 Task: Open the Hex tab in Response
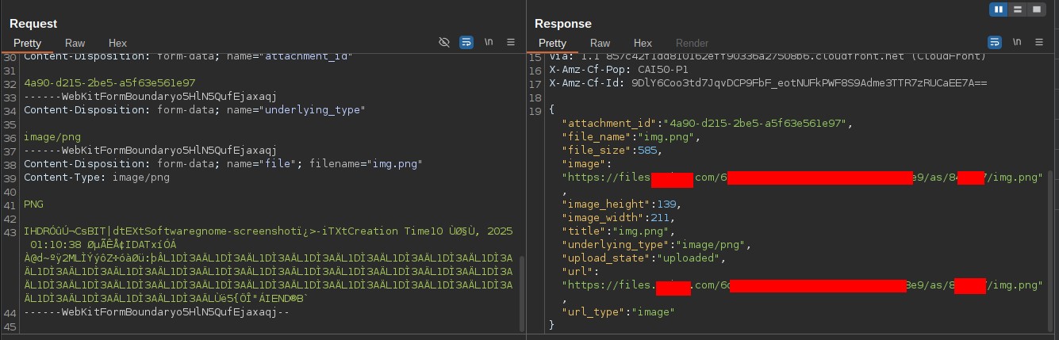click(643, 43)
